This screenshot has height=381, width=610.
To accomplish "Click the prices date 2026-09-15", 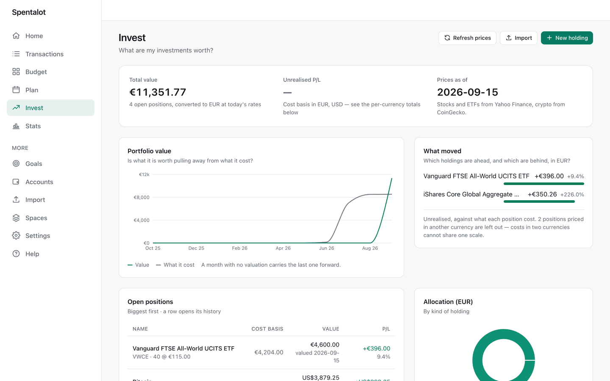I will 468,92.
